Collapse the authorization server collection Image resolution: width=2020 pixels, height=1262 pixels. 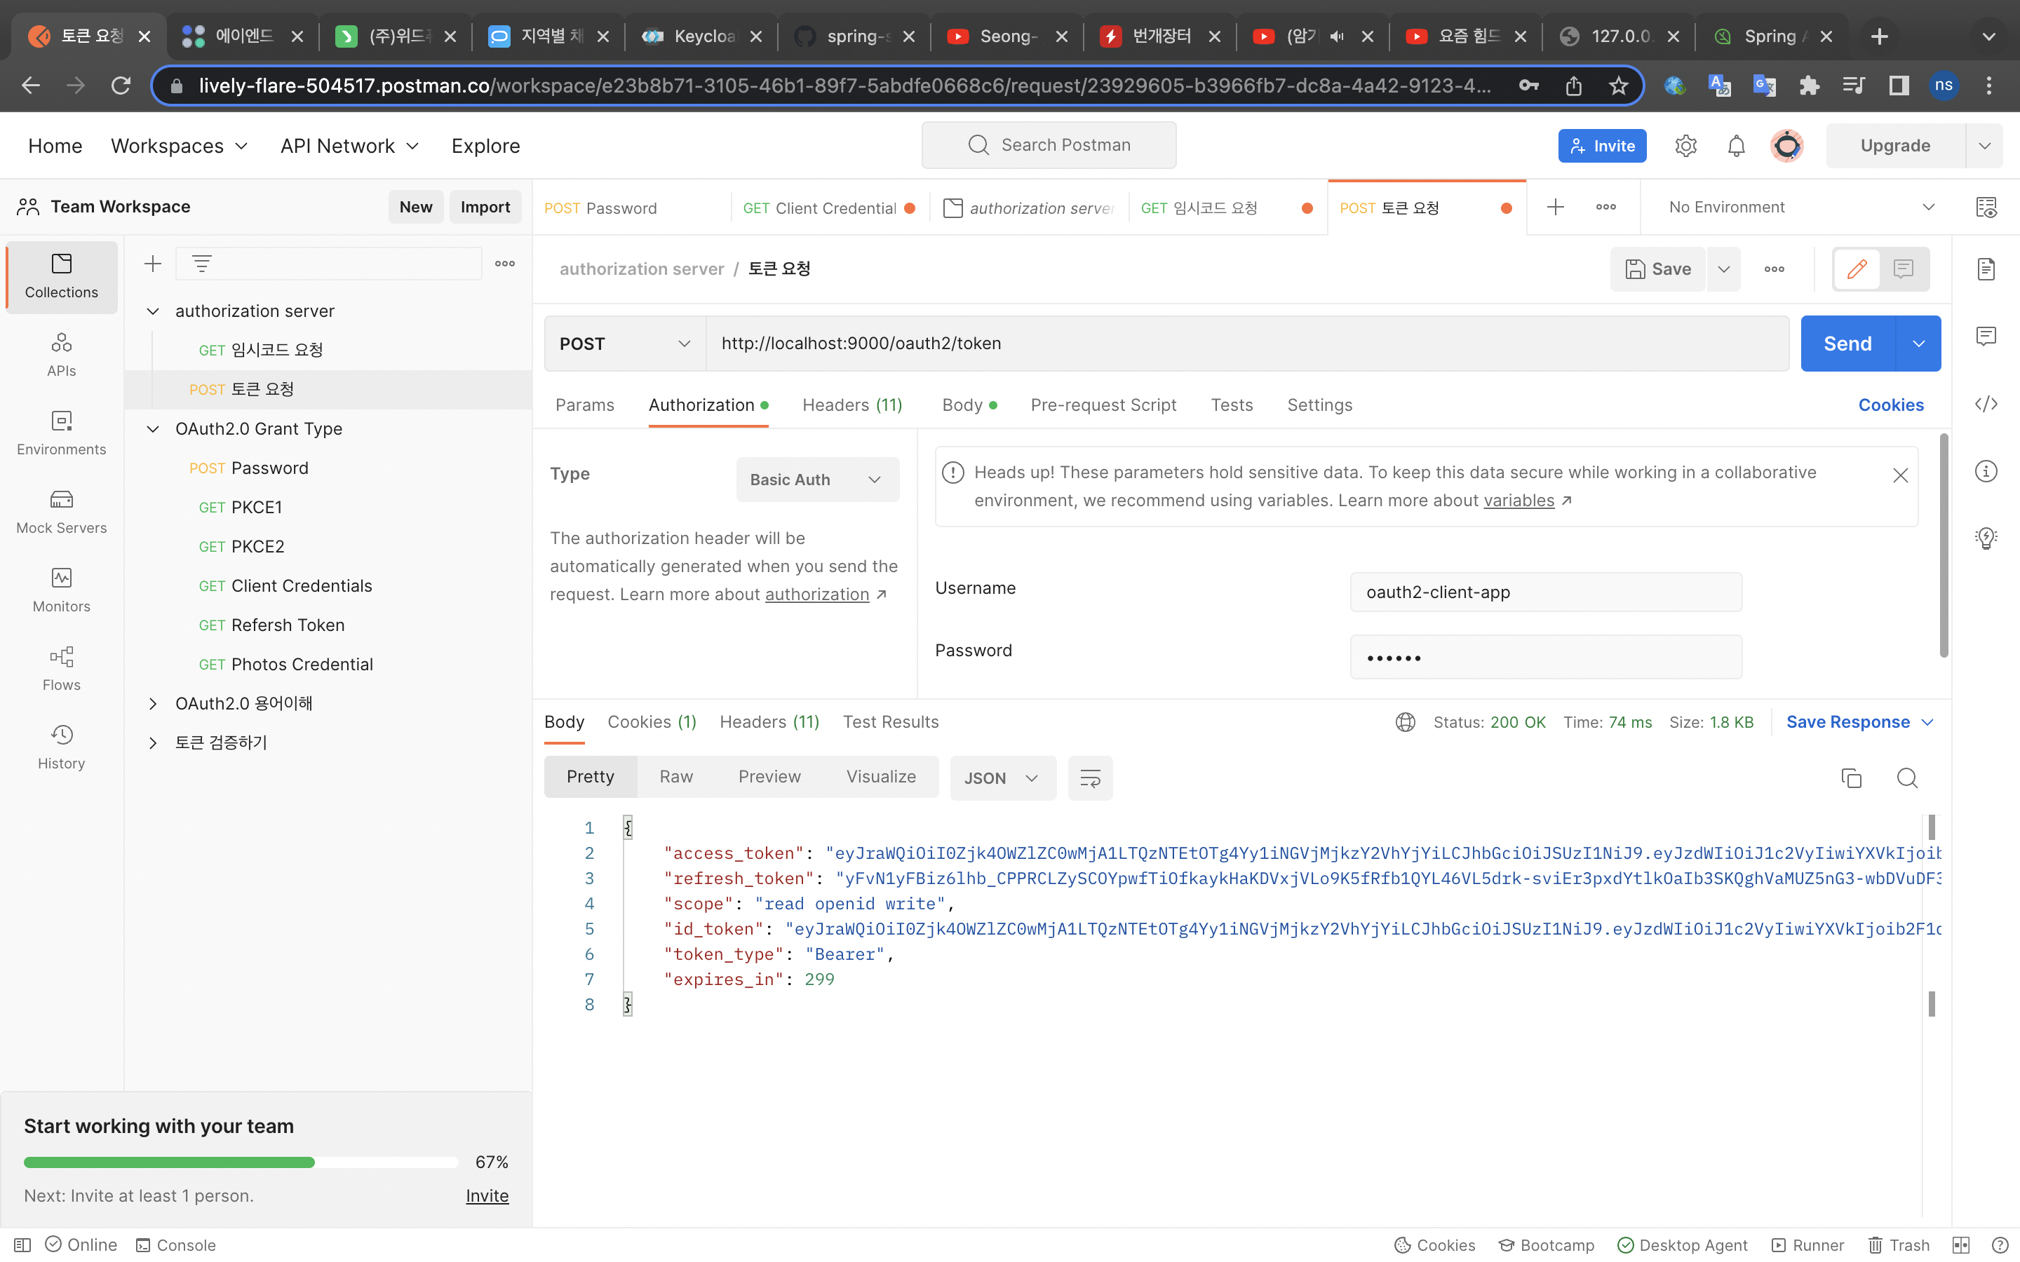tap(153, 311)
